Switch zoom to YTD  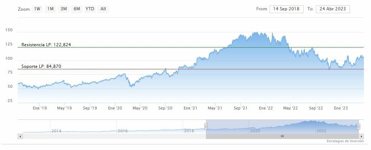[x=90, y=9]
